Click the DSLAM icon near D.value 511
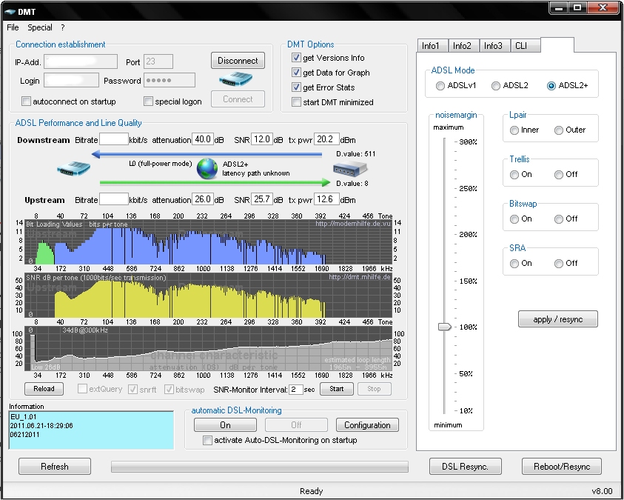 (x=350, y=169)
